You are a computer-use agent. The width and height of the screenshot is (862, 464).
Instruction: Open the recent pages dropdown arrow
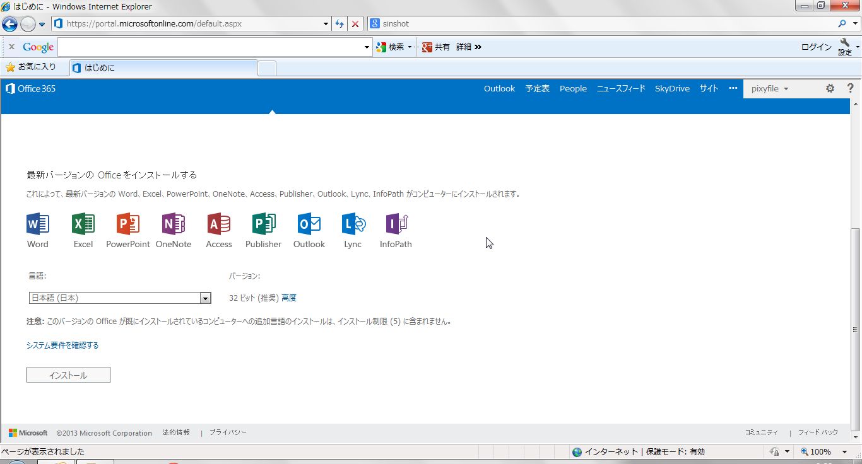[42, 25]
